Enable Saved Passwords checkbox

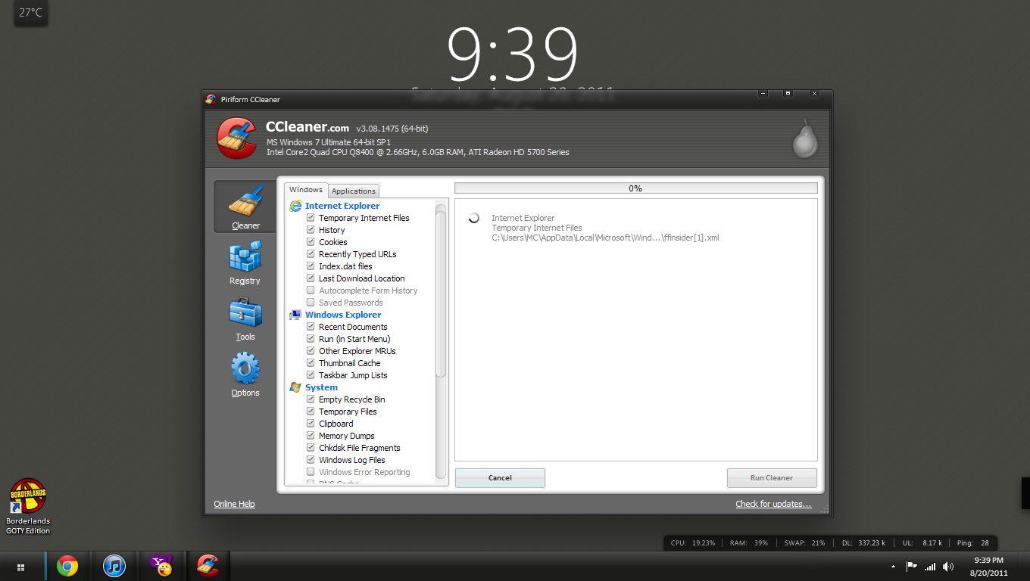[311, 303]
